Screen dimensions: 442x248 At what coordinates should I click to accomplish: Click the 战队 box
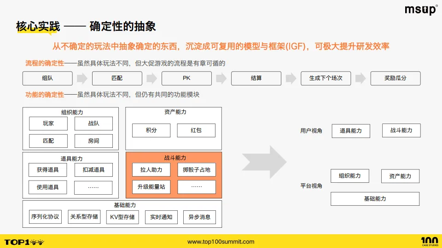click(x=93, y=124)
